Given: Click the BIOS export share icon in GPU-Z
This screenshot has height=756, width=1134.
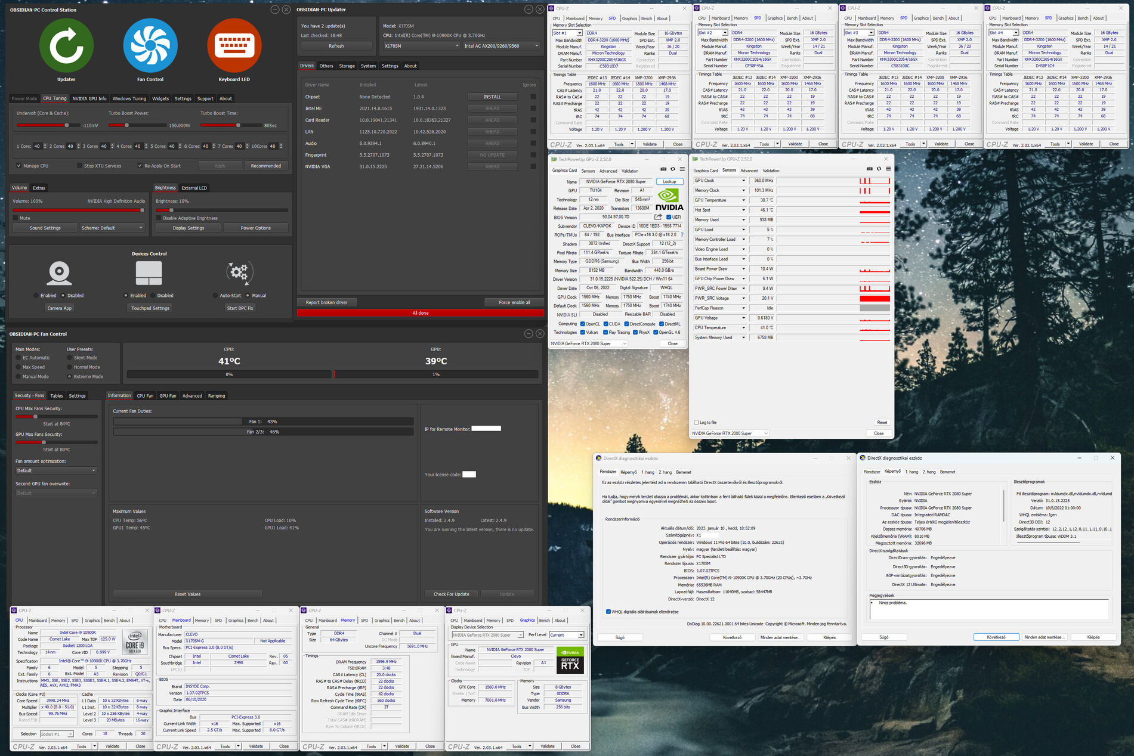Looking at the screenshot, I should click(x=658, y=217).
